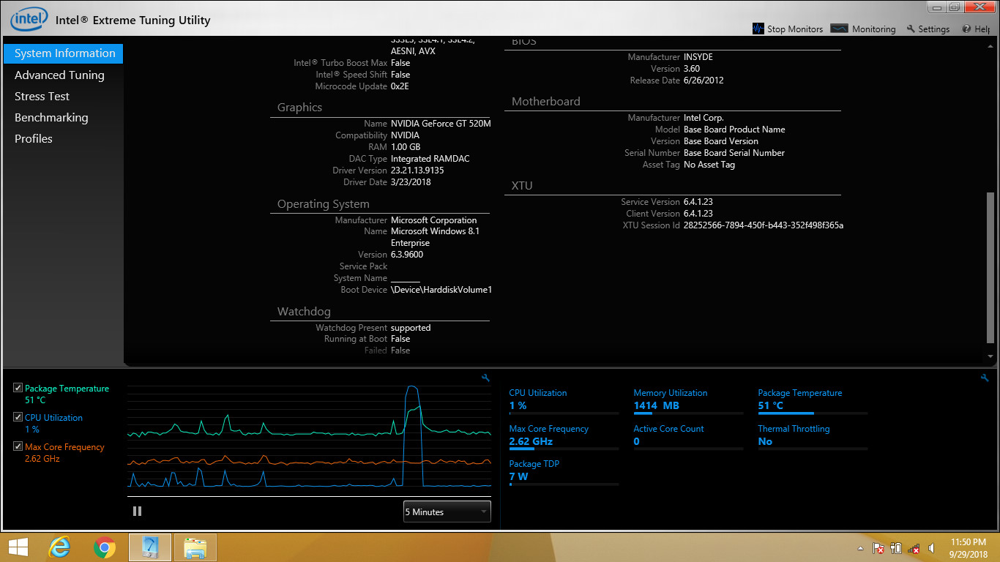Viewport: 1000px width, 562px height.
Task: Open Advanced Tuning section
Action: (59, 75)
